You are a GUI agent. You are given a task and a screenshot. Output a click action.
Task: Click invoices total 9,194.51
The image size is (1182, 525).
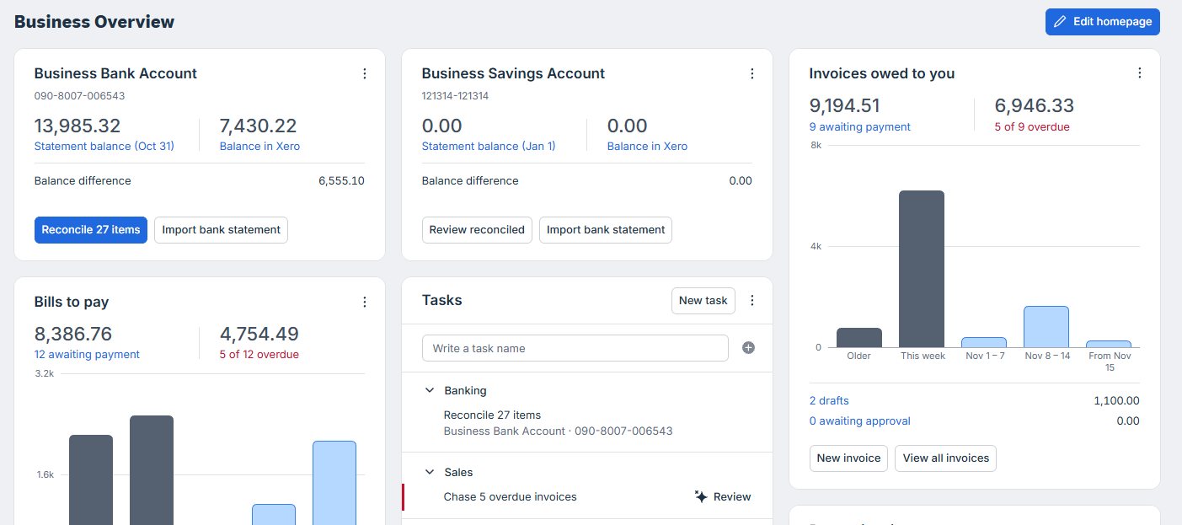tap(844, 106)
